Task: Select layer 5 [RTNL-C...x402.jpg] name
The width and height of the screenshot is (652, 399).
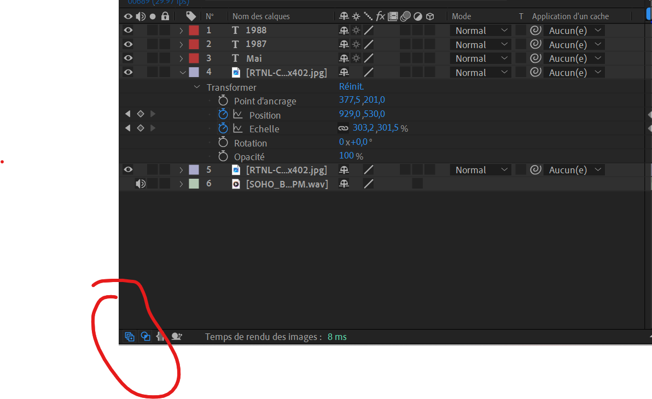Action: [287, 169]
